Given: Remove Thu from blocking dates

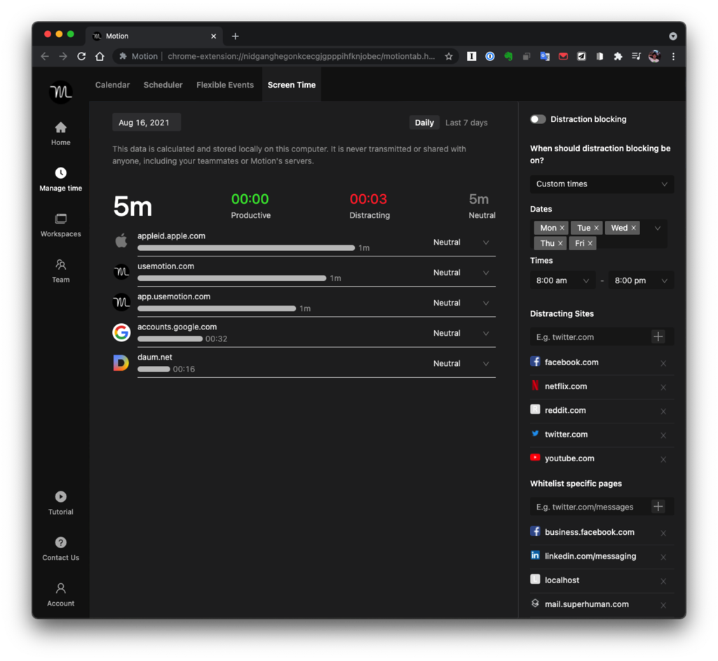Looking at the screenshot, I should [560, 243].
